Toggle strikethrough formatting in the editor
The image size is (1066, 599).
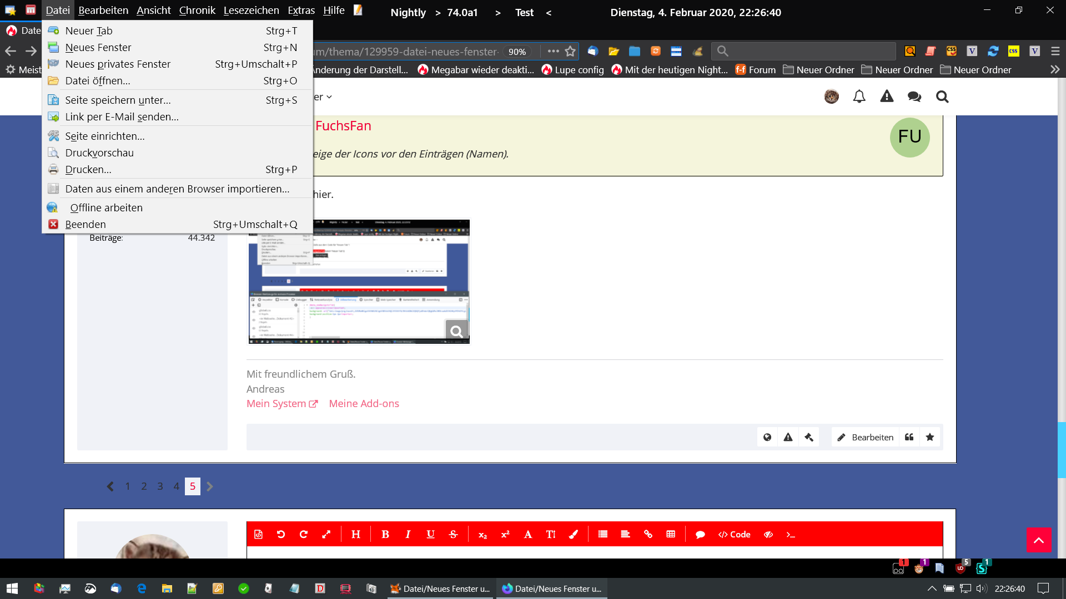[454, 534]
